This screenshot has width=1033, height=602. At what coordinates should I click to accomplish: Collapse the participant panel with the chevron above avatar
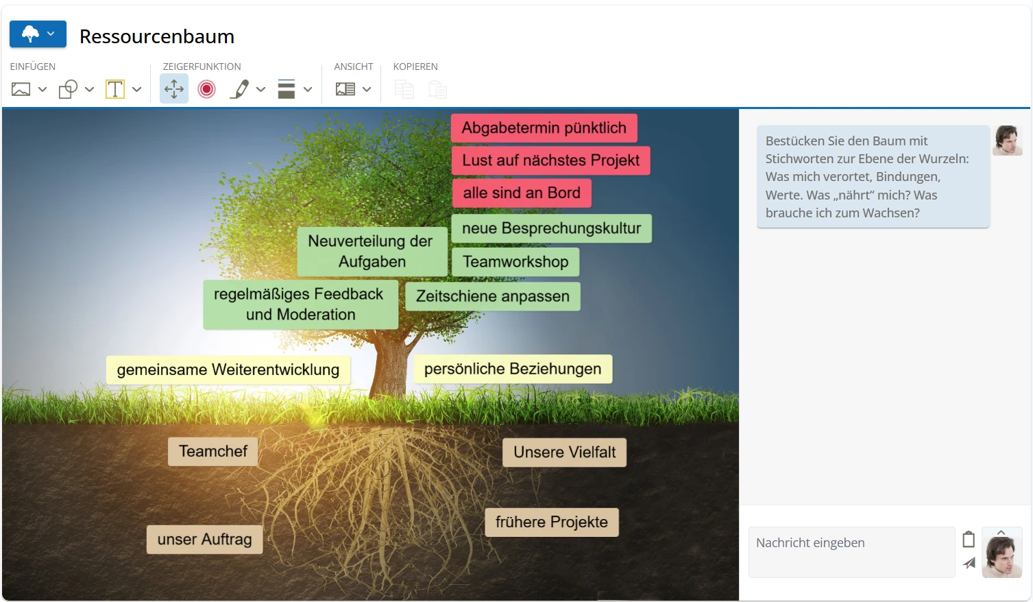pyautogui.click(x=1001, y=533)
